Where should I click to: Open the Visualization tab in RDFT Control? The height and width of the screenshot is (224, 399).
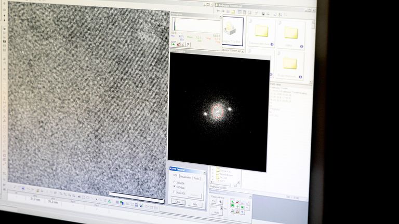pos(185,177)
